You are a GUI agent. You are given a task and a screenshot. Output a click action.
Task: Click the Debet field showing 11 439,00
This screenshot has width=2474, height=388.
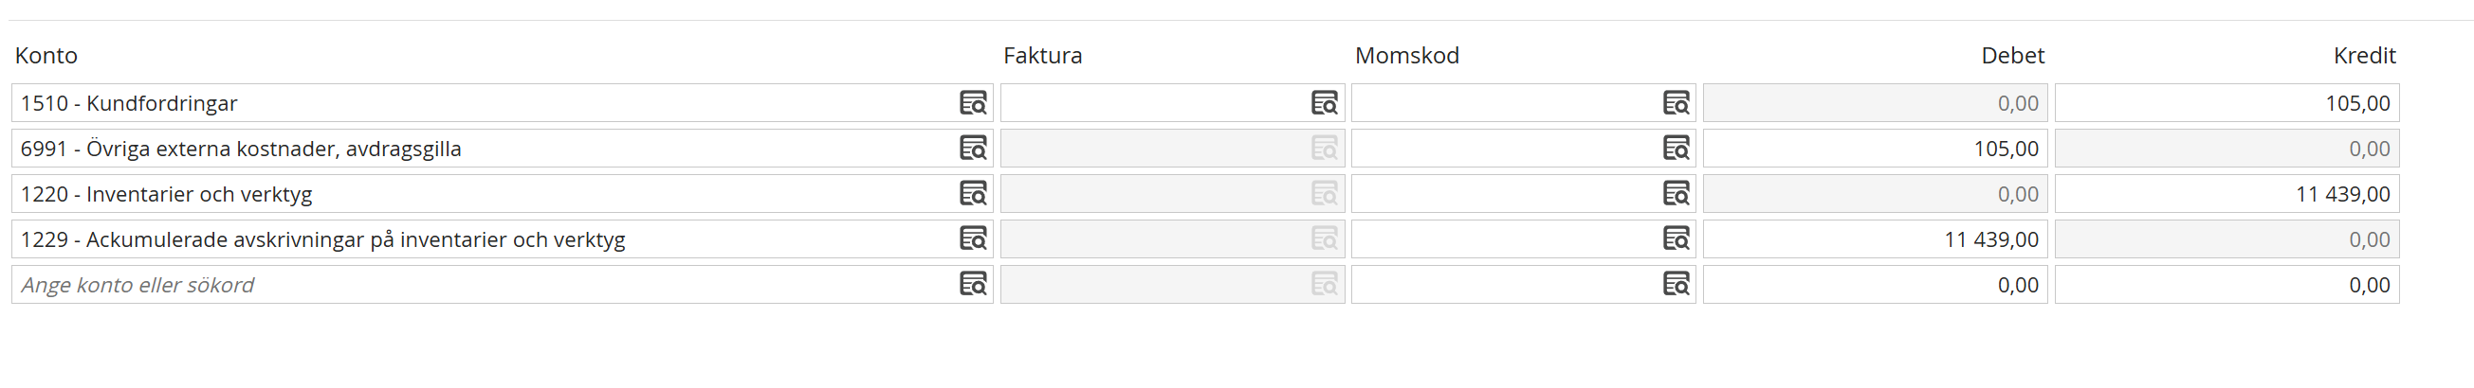pyautogui.click(x=1876, y=238)
